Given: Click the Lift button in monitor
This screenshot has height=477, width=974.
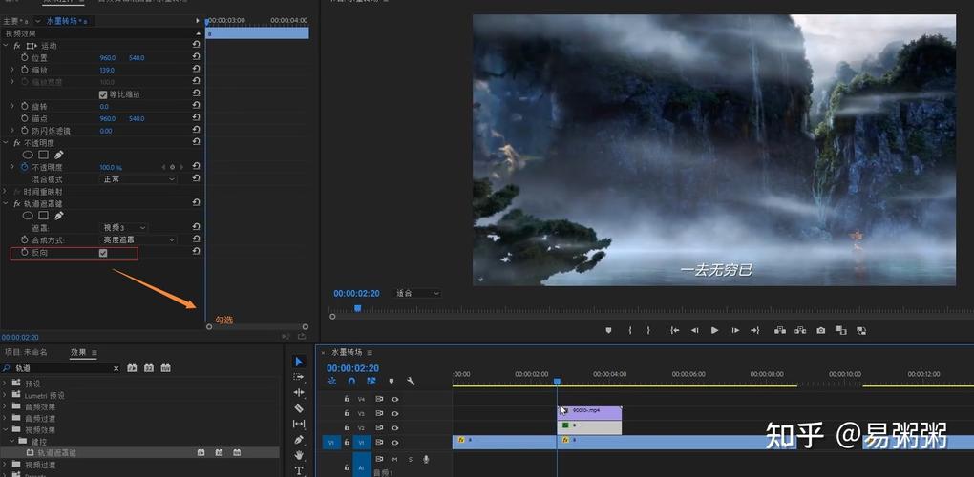Looking at the screenshot, I should pyautogui.click(x=779, y=331).
